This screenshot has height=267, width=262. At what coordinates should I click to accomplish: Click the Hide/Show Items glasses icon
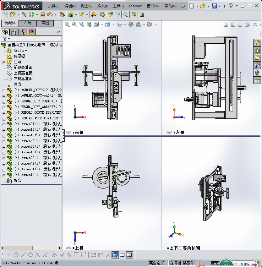pyautogui.click(x=119, y=25)
